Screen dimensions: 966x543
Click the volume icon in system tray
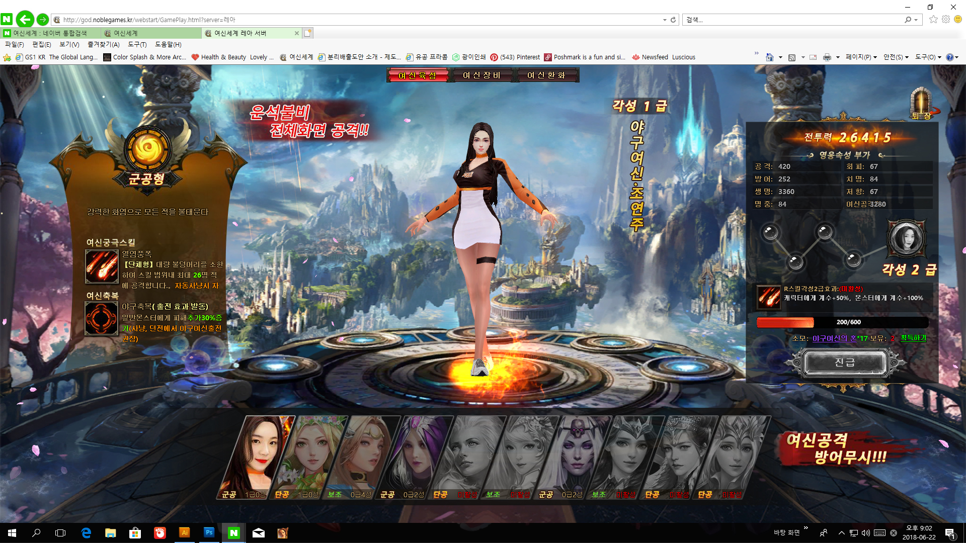pos(866,533)
